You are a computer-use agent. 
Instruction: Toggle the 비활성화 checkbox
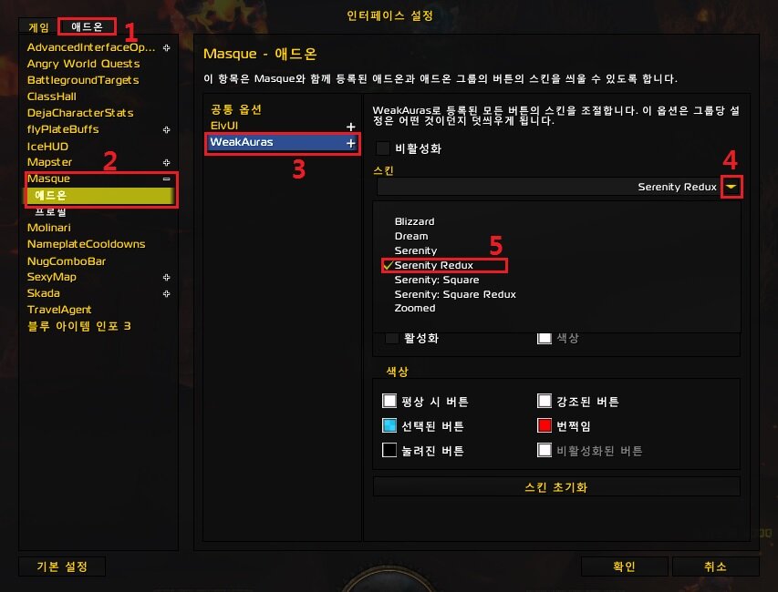point(383,148)
